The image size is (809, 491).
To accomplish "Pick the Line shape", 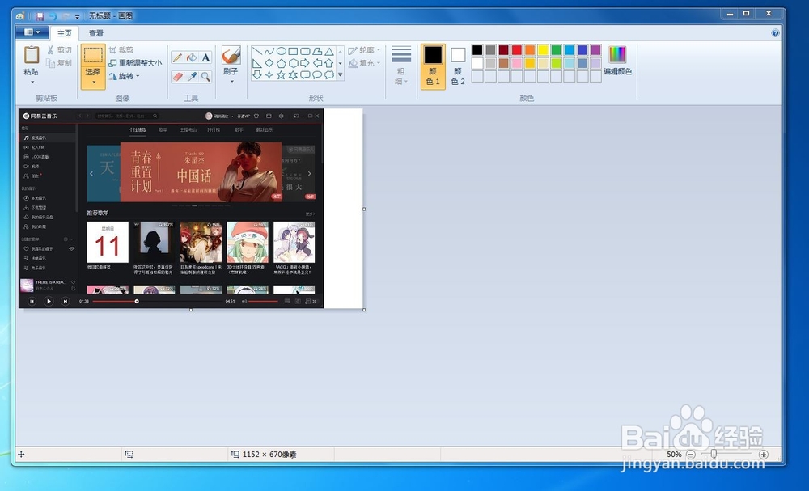I will point(257,51).
